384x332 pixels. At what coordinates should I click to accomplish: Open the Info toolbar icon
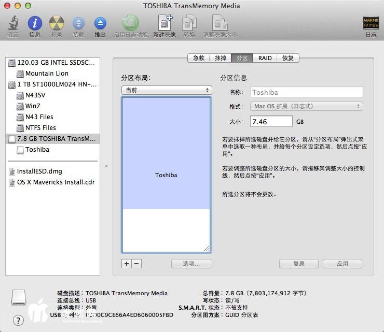click(x=35, y=24)
